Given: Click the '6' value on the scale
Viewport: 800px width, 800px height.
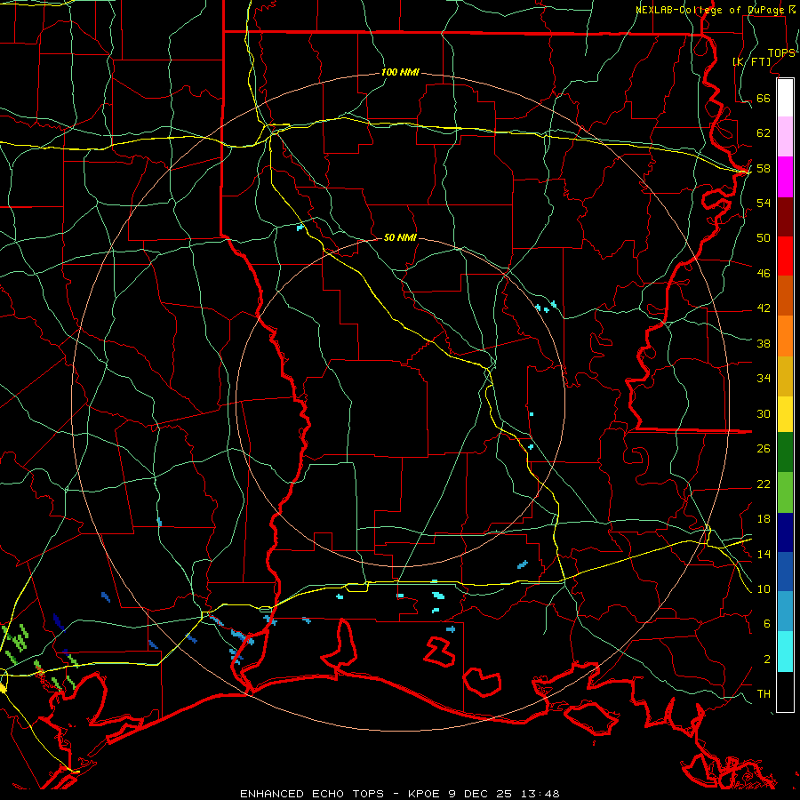Looking at the screenshot, I should coord(767,623).
